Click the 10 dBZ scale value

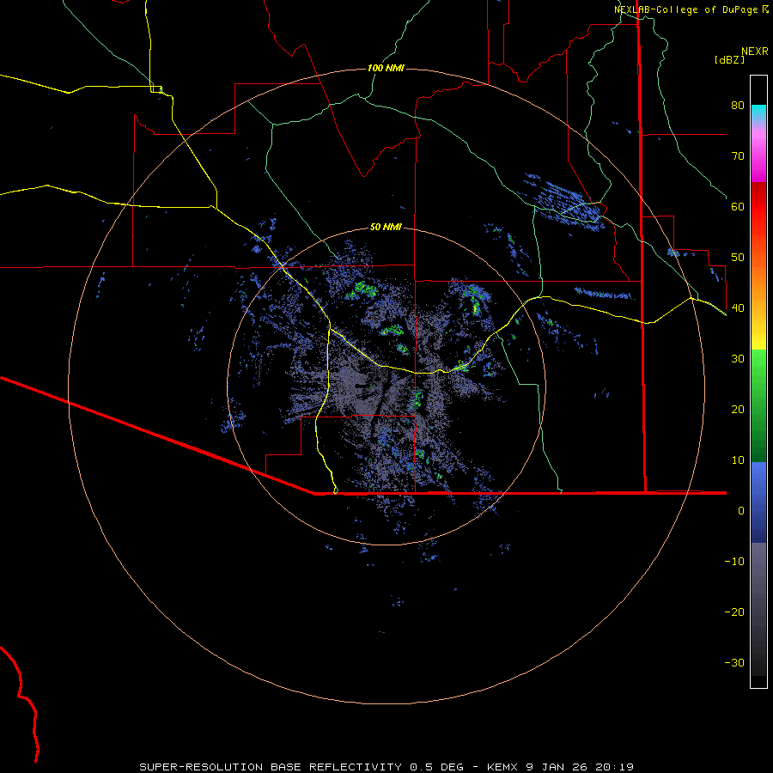point(738,460)
